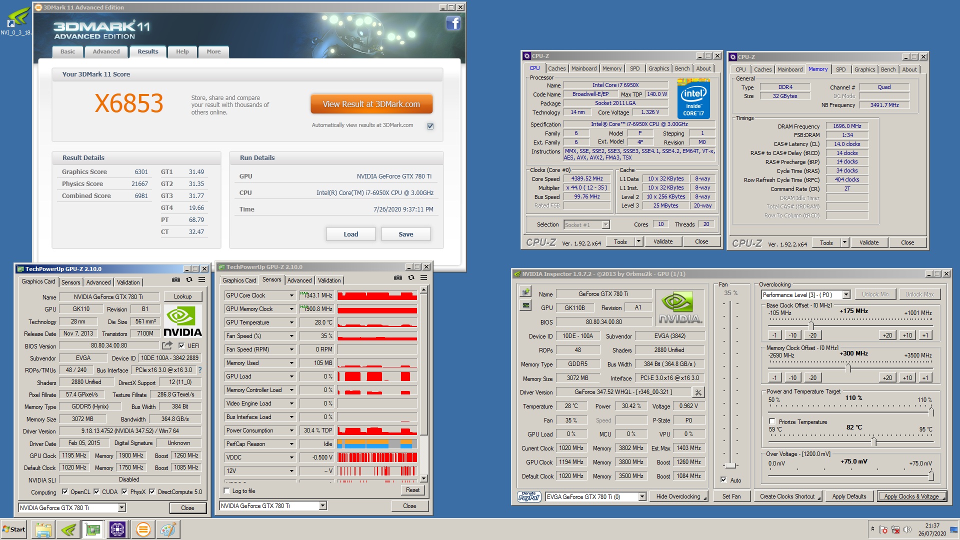The width and height of the screenshot is (960, 540).
Task: Click the NVIDIA logo in GPU-Z
Action: (x=183, y=321)
